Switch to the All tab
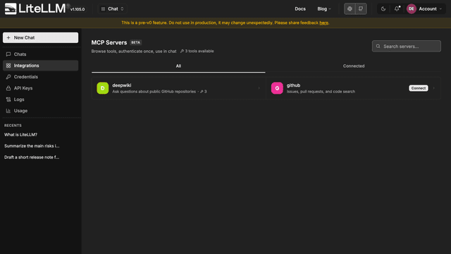This screenshot has width=451, height=254. tap(178, 66)
